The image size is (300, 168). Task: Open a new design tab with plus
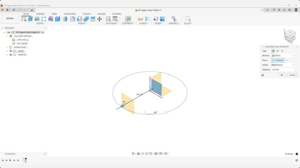267,10
